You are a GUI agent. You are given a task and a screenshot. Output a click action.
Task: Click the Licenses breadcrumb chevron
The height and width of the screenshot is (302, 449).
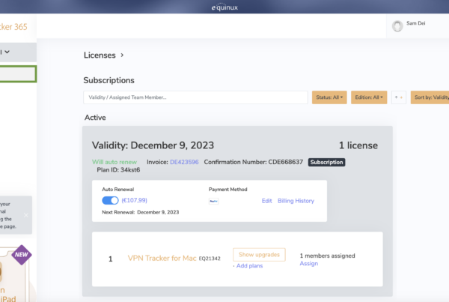pos(122,55)
